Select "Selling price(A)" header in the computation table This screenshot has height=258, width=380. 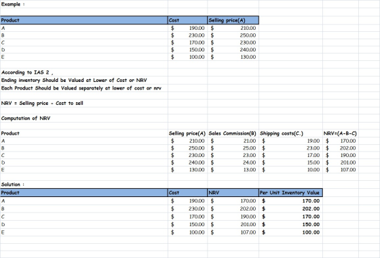[187, 133]
